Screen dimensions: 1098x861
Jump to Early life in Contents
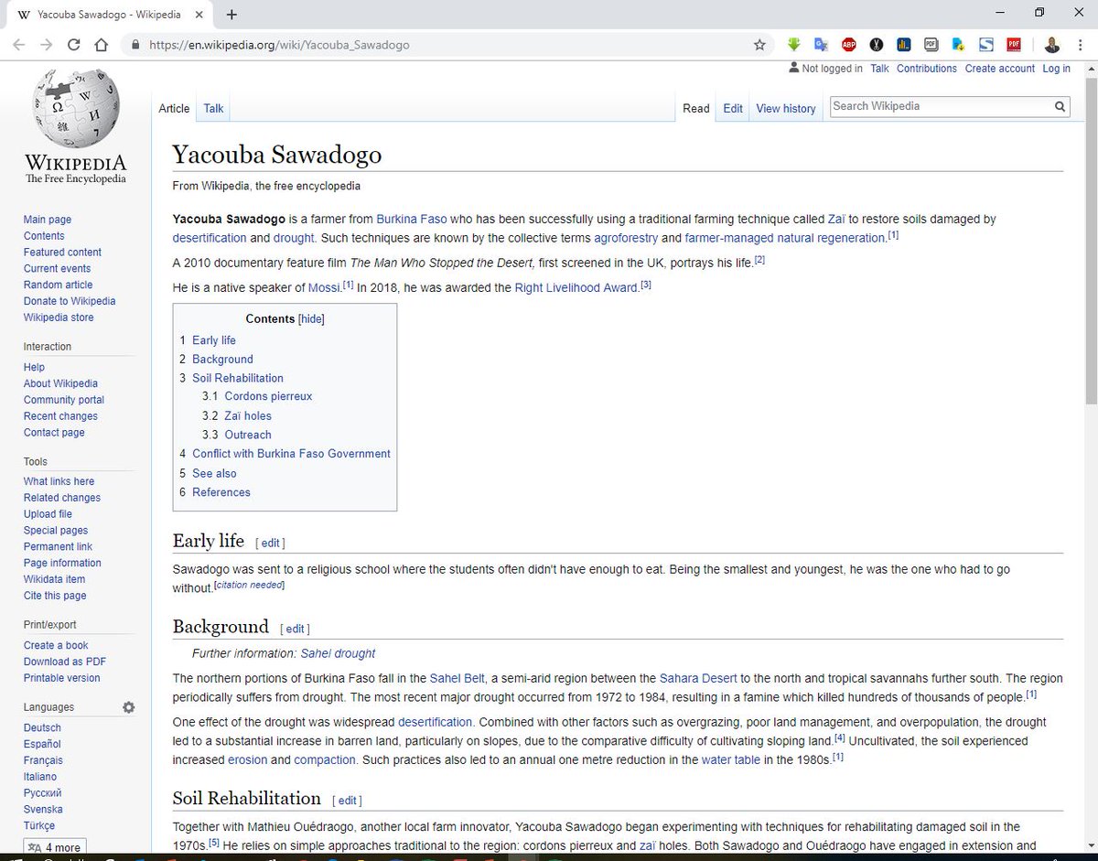[214, 340]
